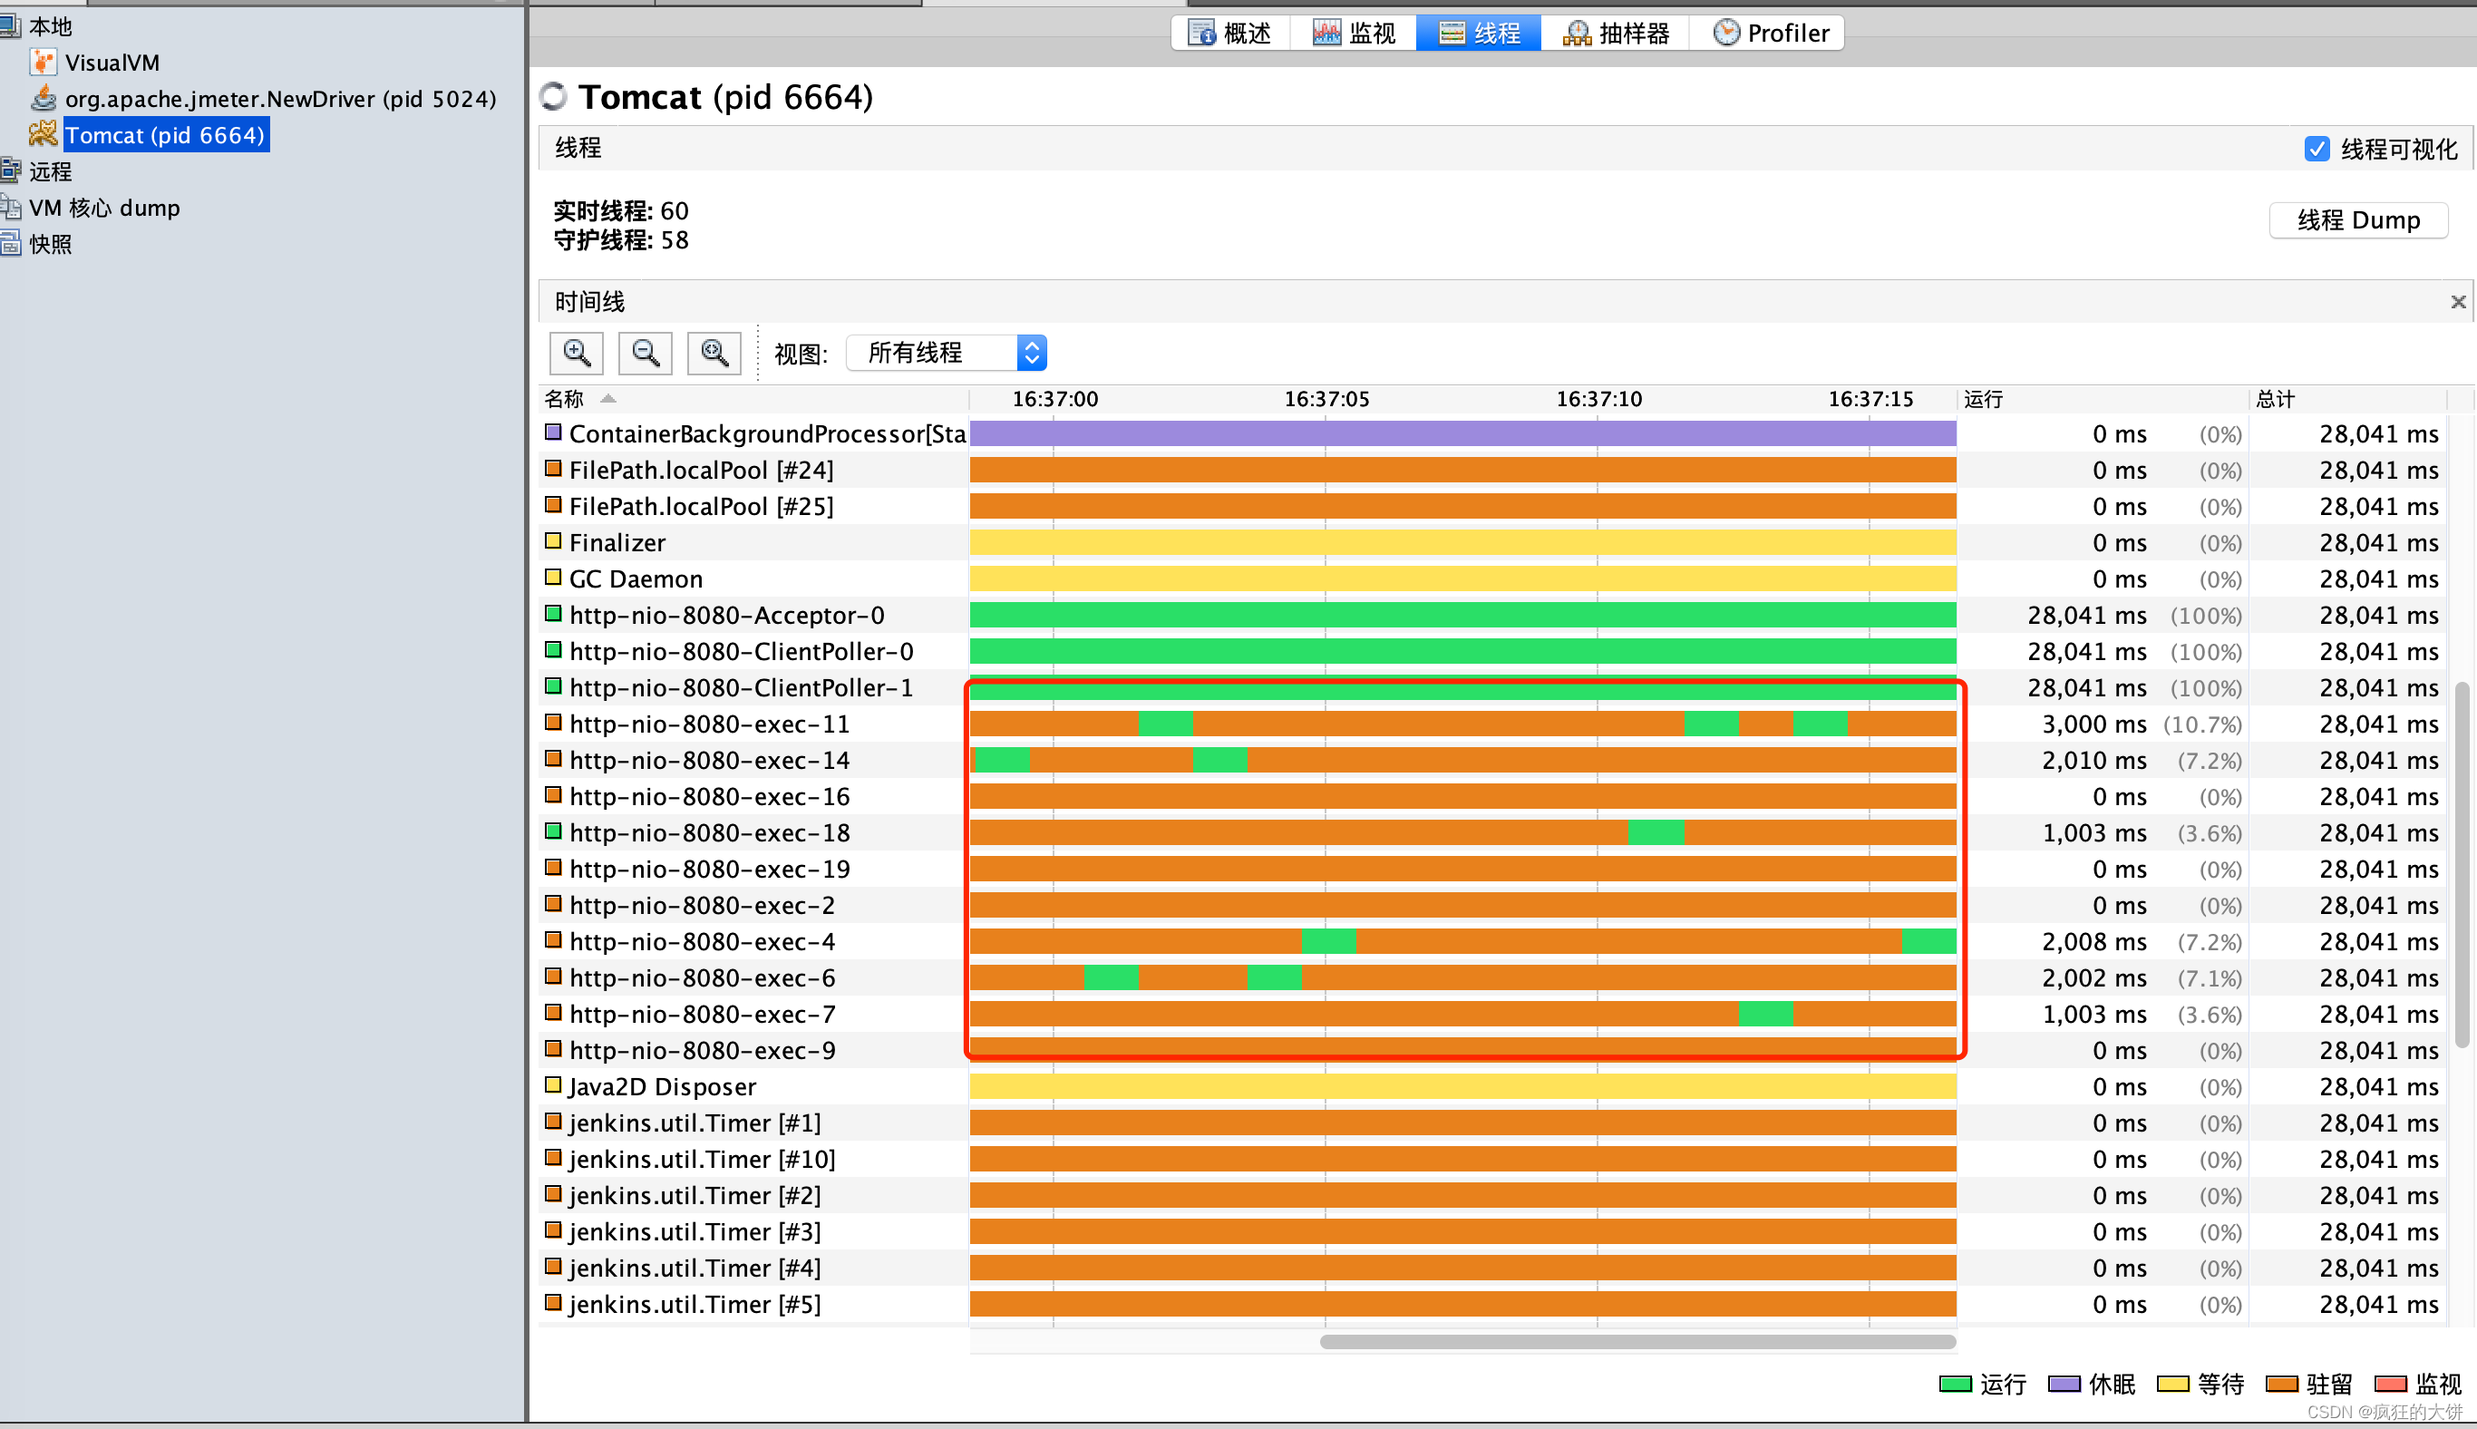Click the purple timeline bar of ContainerBackgroundProcessor

point(1463,433)
